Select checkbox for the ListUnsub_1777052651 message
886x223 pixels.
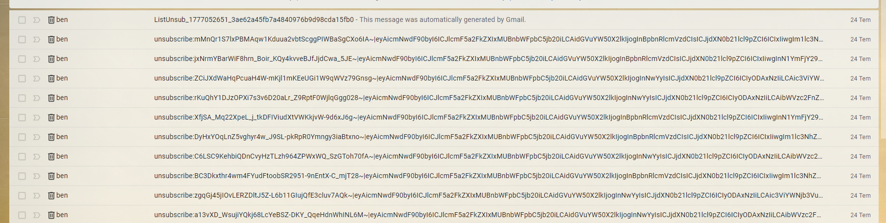pos(22,20)
